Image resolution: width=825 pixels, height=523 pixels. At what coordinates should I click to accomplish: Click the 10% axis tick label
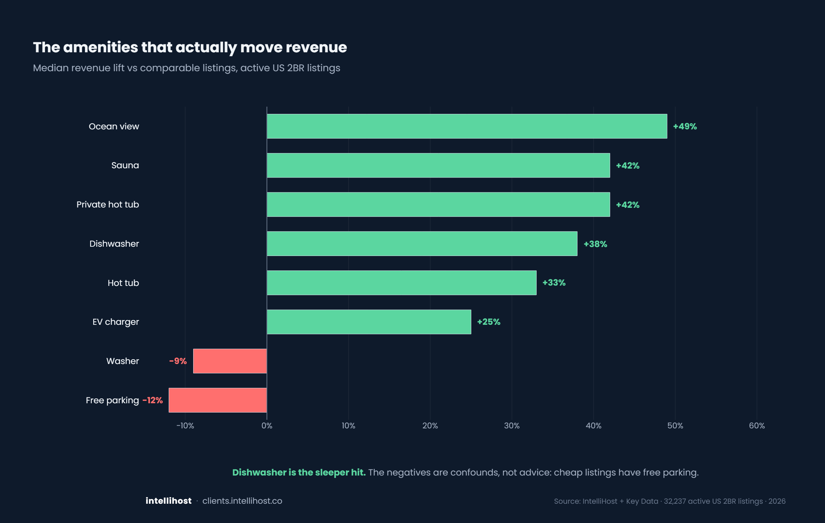pos(348,426)
